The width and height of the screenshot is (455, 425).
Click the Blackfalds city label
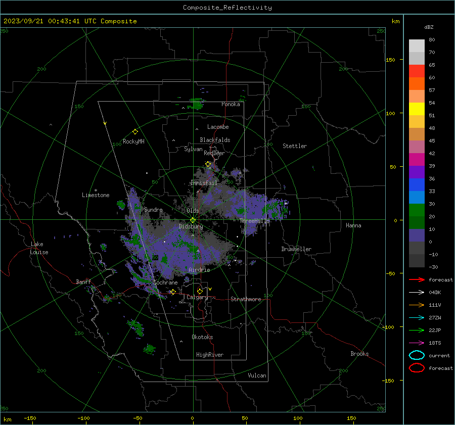[x=215, y=140]
